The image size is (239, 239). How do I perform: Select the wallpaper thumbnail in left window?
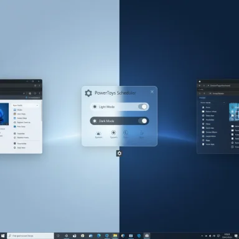(x=4, y=114)
